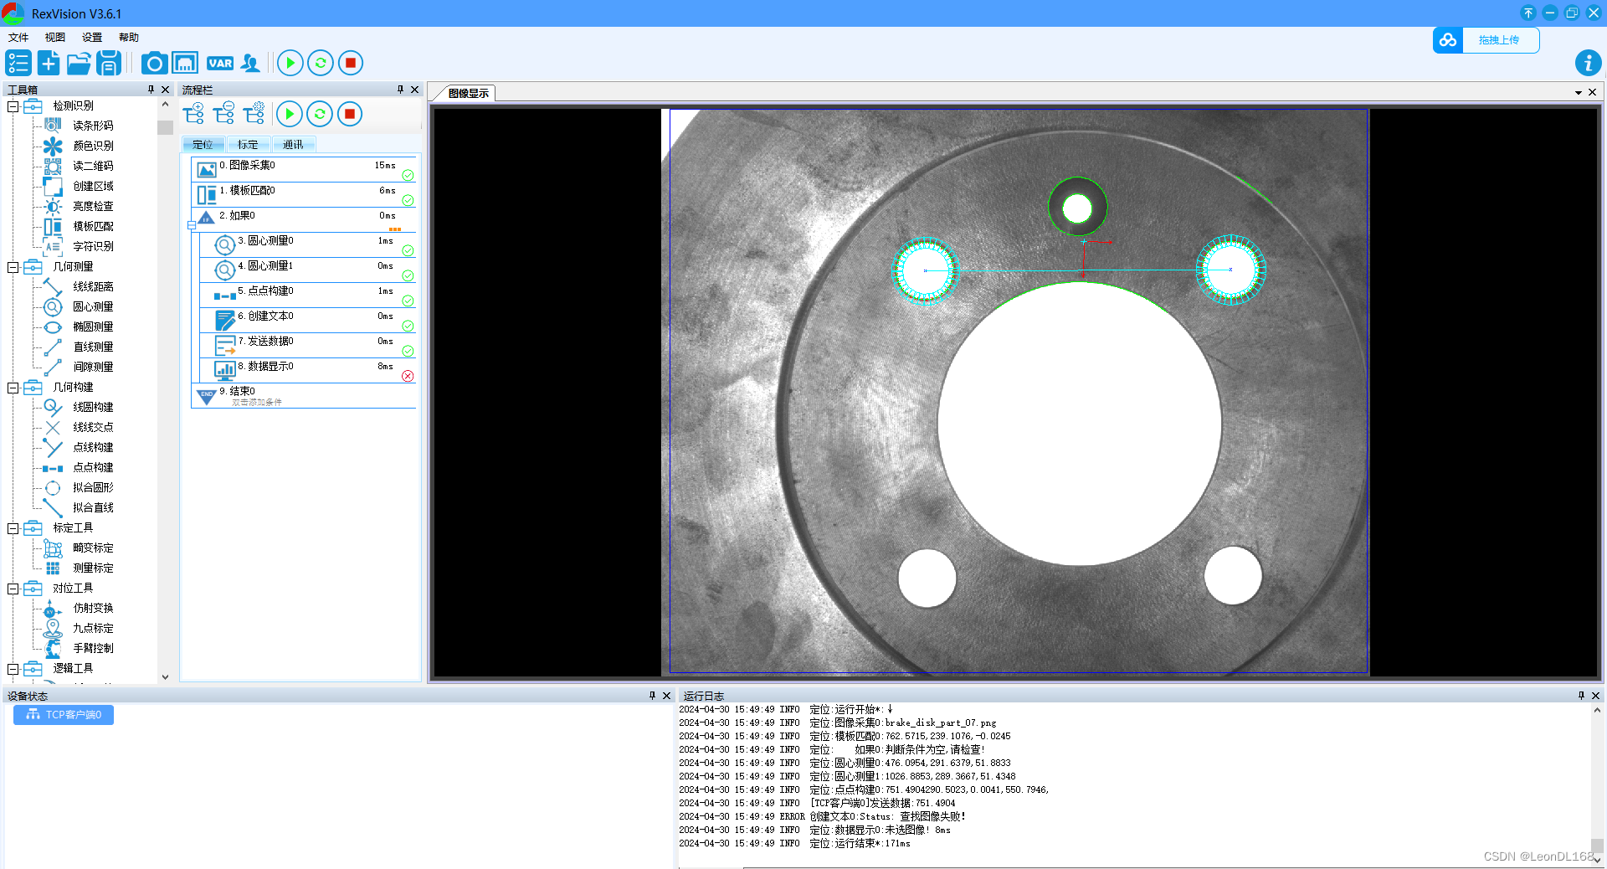Toggle the pin on the 流程栏 panel
Viewport: 1607px width, 869px height.
[x=401, y=90]
